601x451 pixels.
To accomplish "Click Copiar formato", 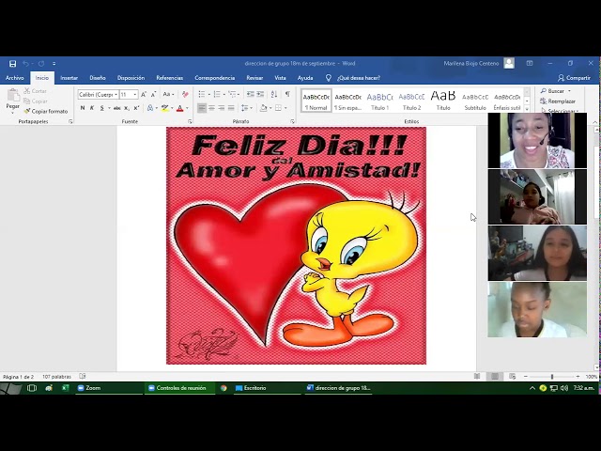I will click(x=46, y=111).
